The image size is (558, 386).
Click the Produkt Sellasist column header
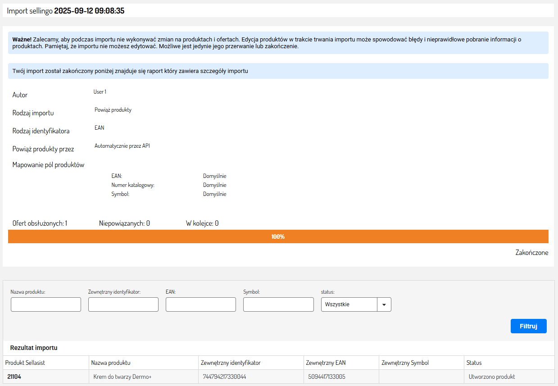coord(25,363)
